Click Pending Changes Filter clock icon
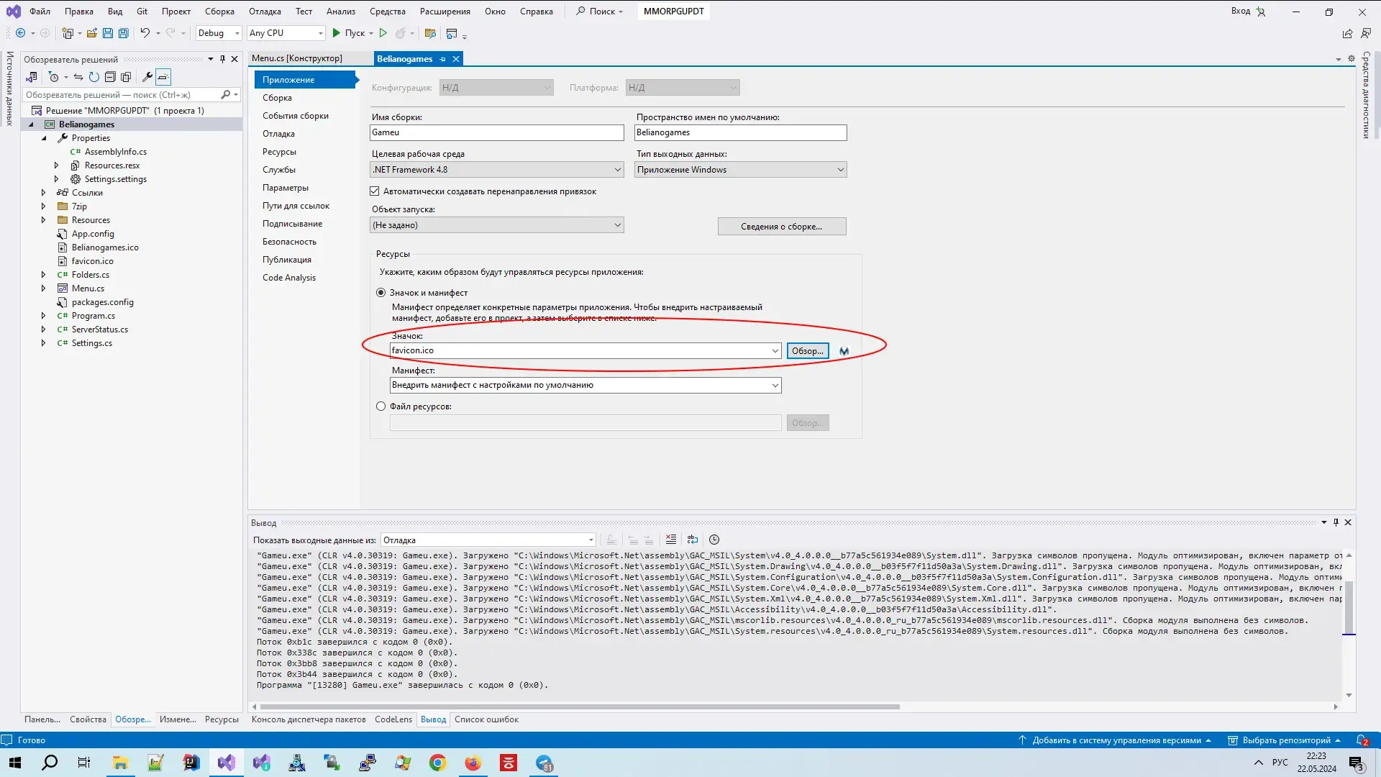 53,77
